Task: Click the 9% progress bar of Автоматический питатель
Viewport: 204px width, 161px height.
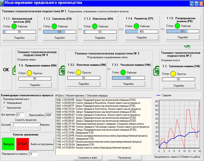Action: coord(19,32)
